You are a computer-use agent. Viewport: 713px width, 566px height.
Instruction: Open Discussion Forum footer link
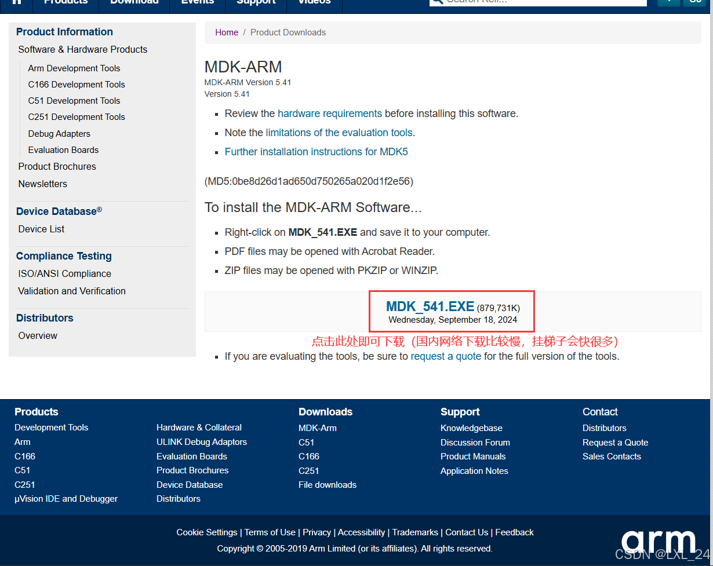coord(475,443)
